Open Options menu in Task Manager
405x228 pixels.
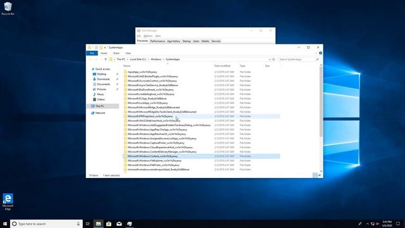coord(148,36)
